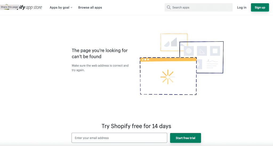Click the Make sure the web address text
The height and width of the screenshot is (146, 273).
pyautogui.click(x=100, y=68)
